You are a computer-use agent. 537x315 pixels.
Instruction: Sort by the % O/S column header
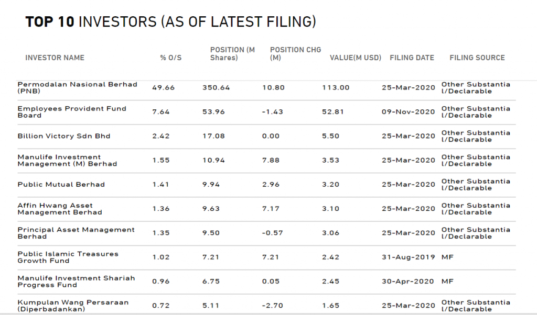171,58
